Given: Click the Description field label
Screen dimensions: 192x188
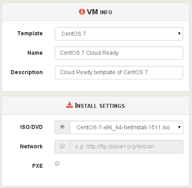Looking at the screenshot, I should pos(27,72).
